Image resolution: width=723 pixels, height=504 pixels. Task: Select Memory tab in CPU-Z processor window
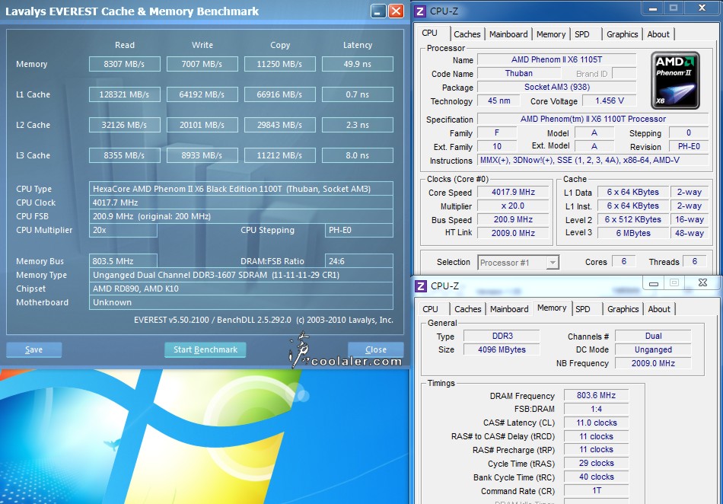(550, 34)
